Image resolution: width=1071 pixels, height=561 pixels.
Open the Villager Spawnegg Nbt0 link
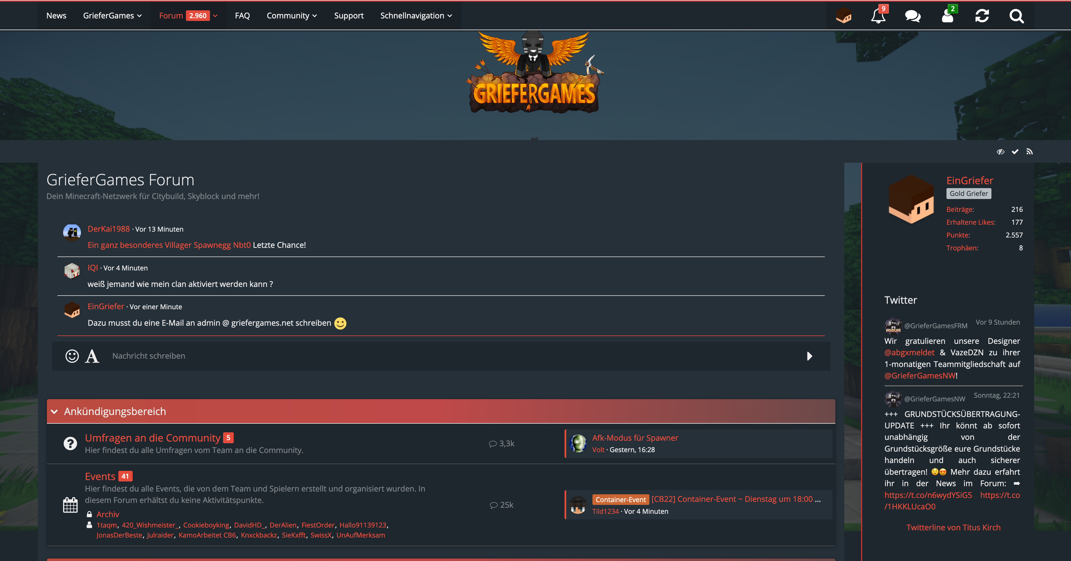point(169,245)
